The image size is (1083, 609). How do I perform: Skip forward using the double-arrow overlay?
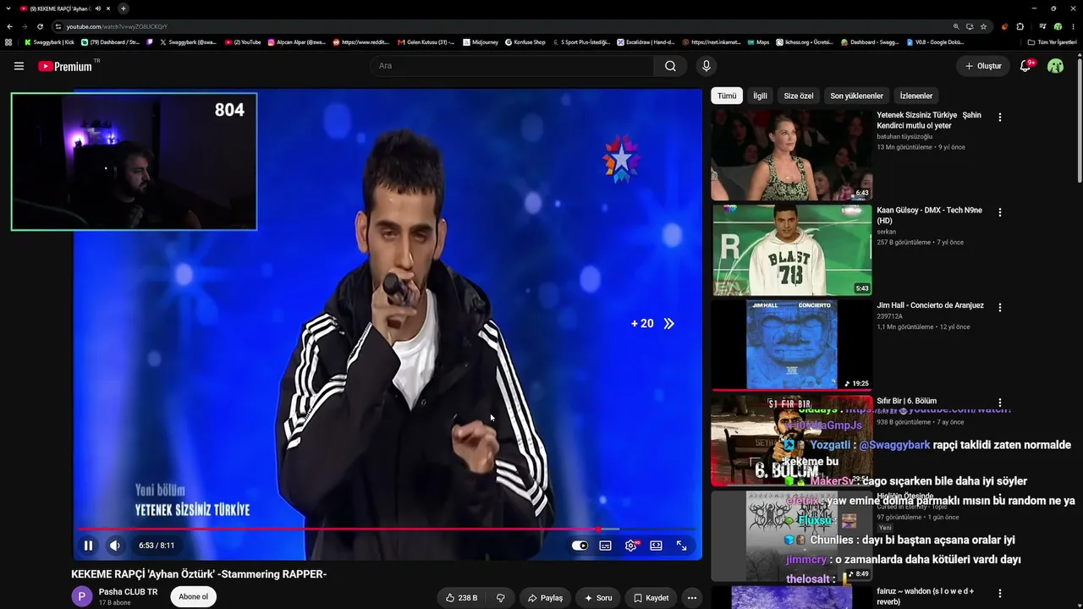point(668,323)
